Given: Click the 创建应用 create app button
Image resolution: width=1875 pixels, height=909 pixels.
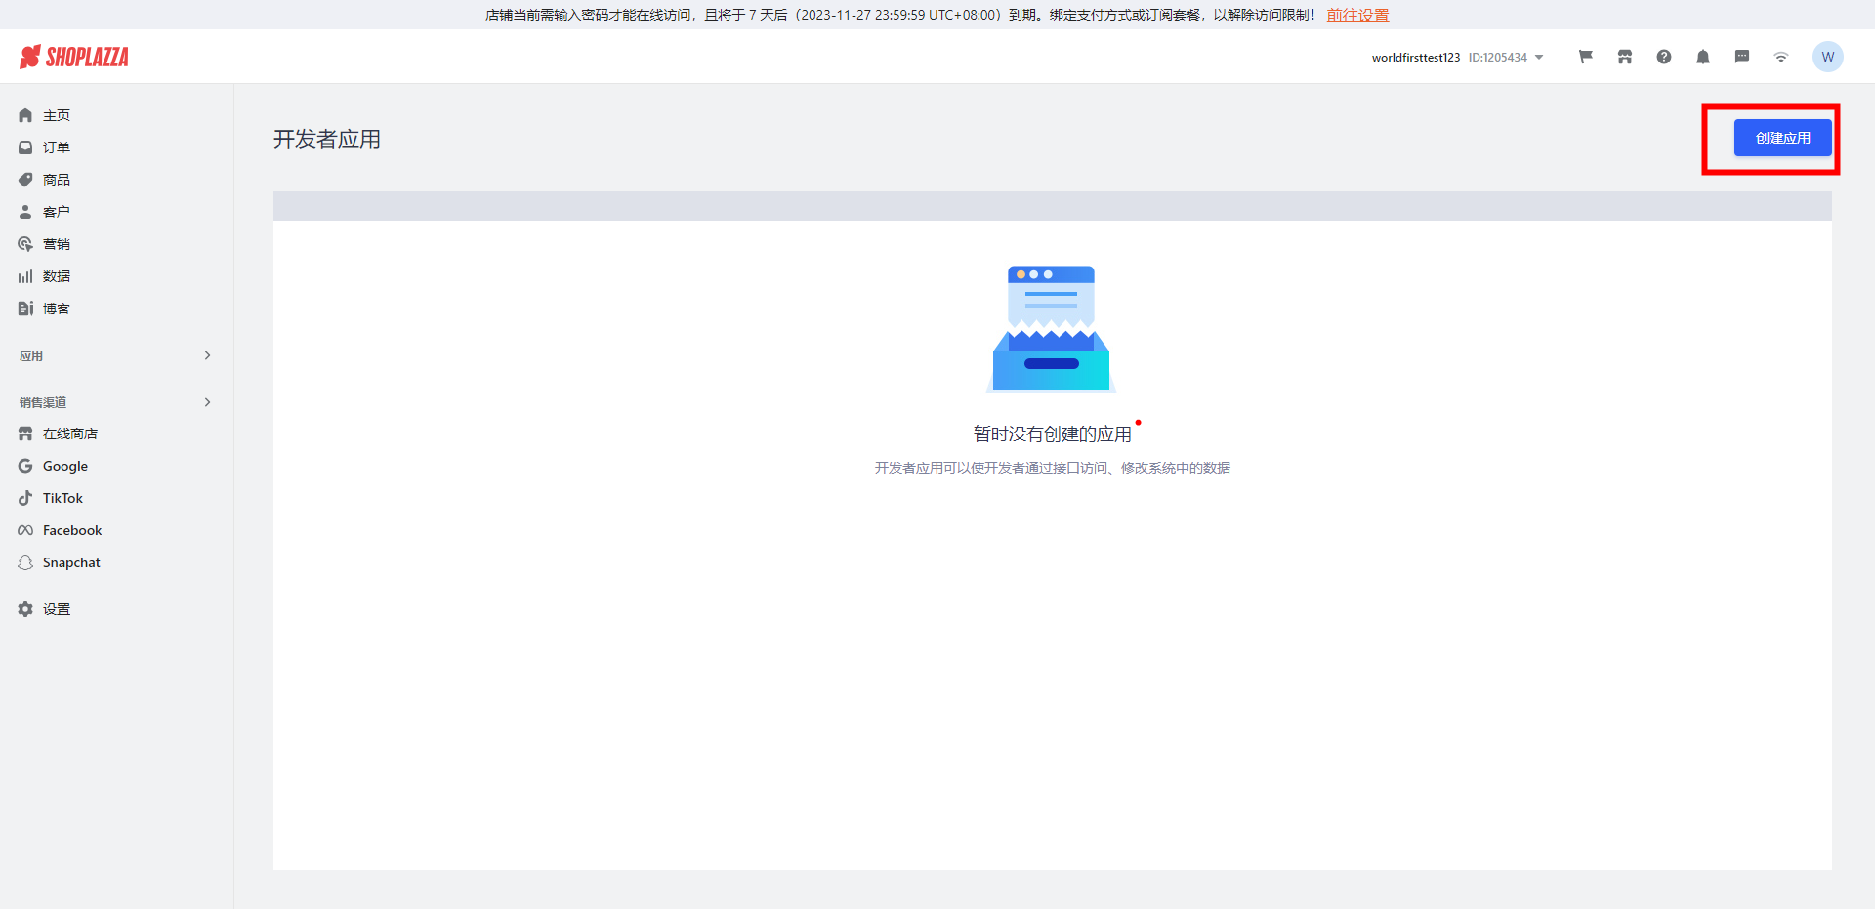Looking at the screenshot, I should click(x=1781, y=138).
